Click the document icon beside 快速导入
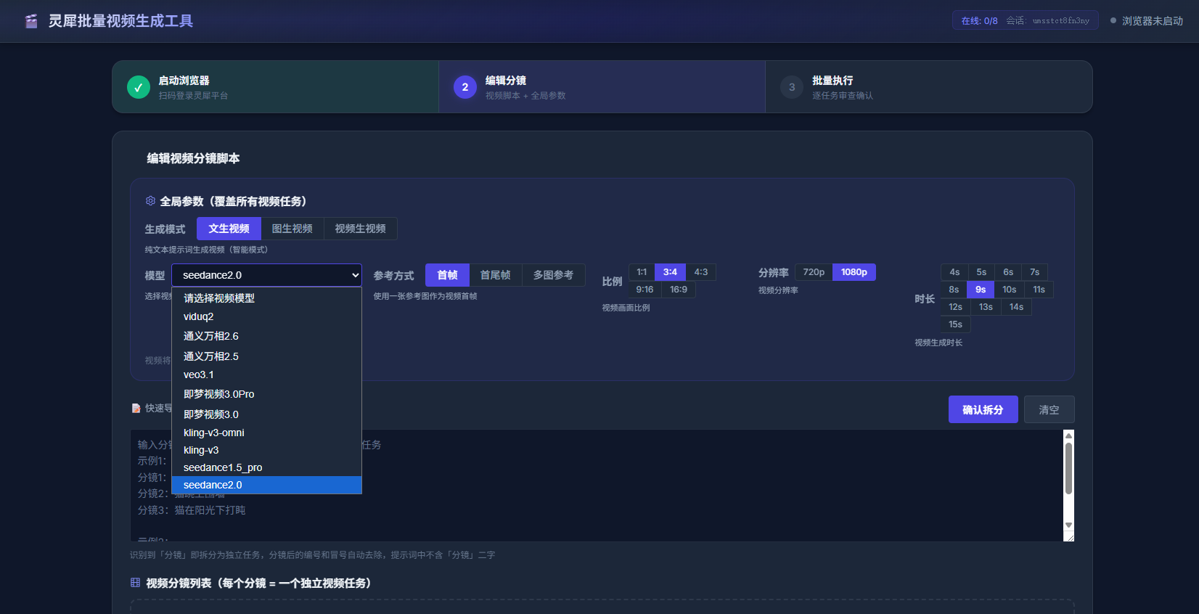 pyautogui.click(x=136, y=409)
